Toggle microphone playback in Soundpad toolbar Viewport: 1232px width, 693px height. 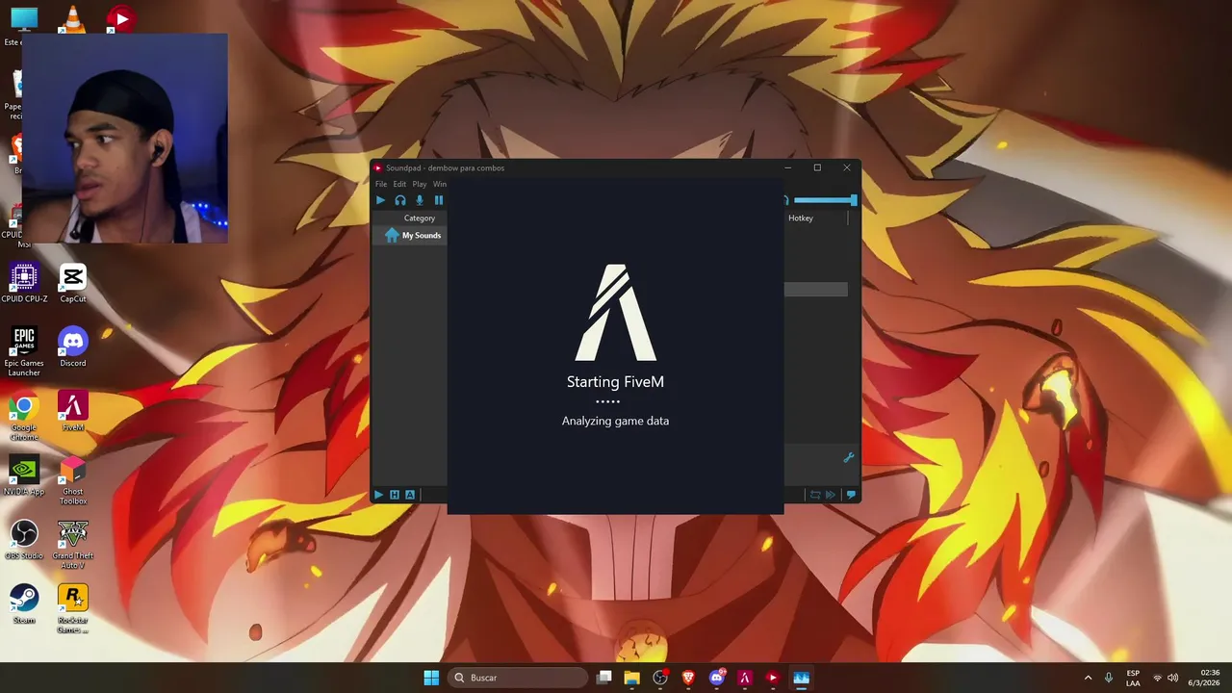(420, 200)
